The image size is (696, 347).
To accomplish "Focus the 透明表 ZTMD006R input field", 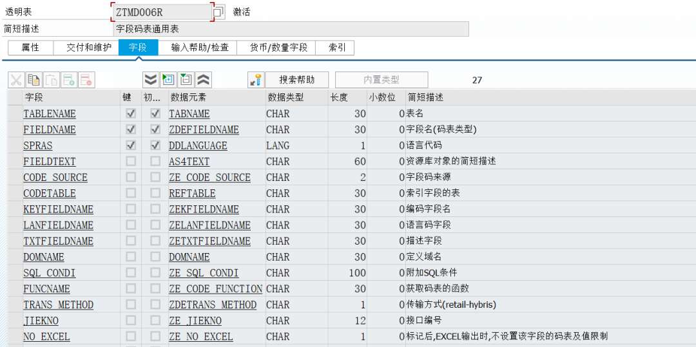I will click(x=161, y=12).
